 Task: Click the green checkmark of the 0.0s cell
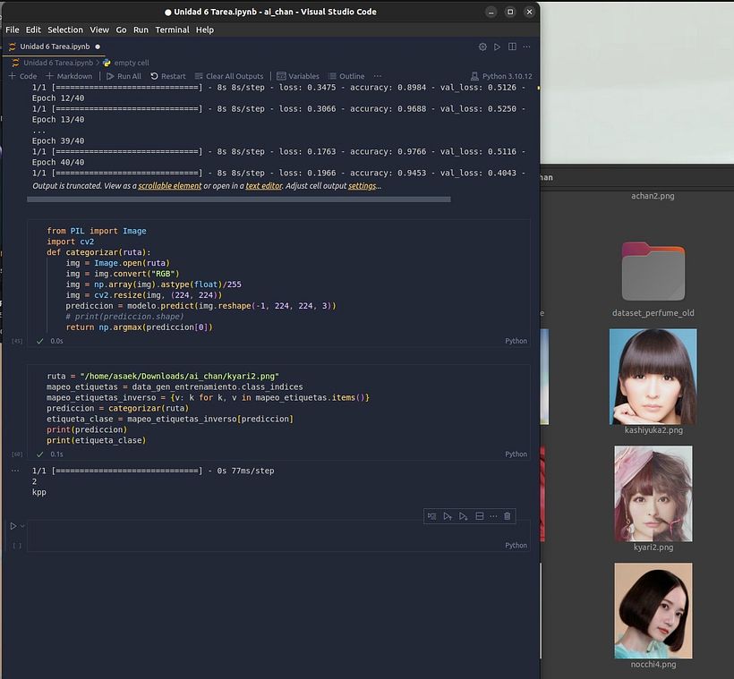(40, 341)
